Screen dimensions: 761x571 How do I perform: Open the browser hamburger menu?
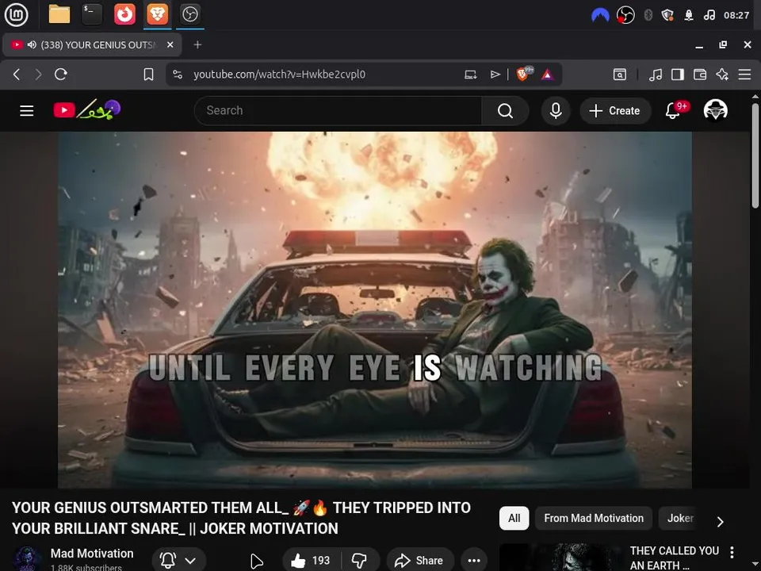744,75
